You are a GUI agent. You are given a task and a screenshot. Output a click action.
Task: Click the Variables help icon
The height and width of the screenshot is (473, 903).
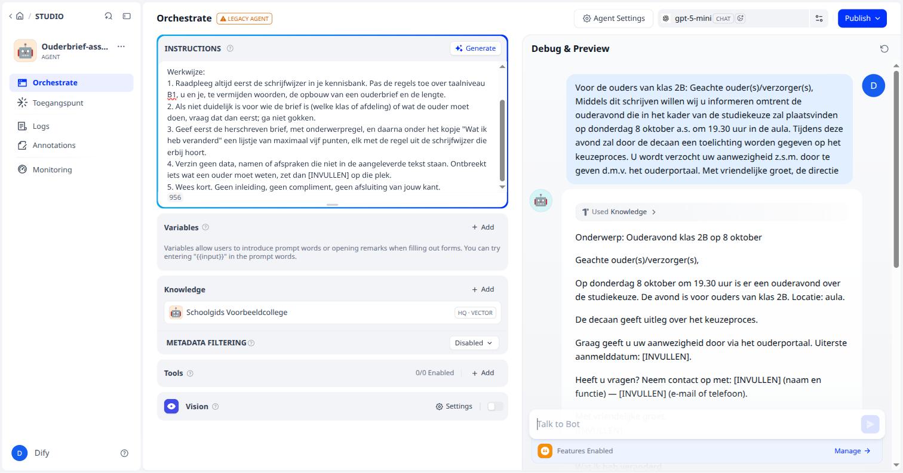tap(205, 227)
